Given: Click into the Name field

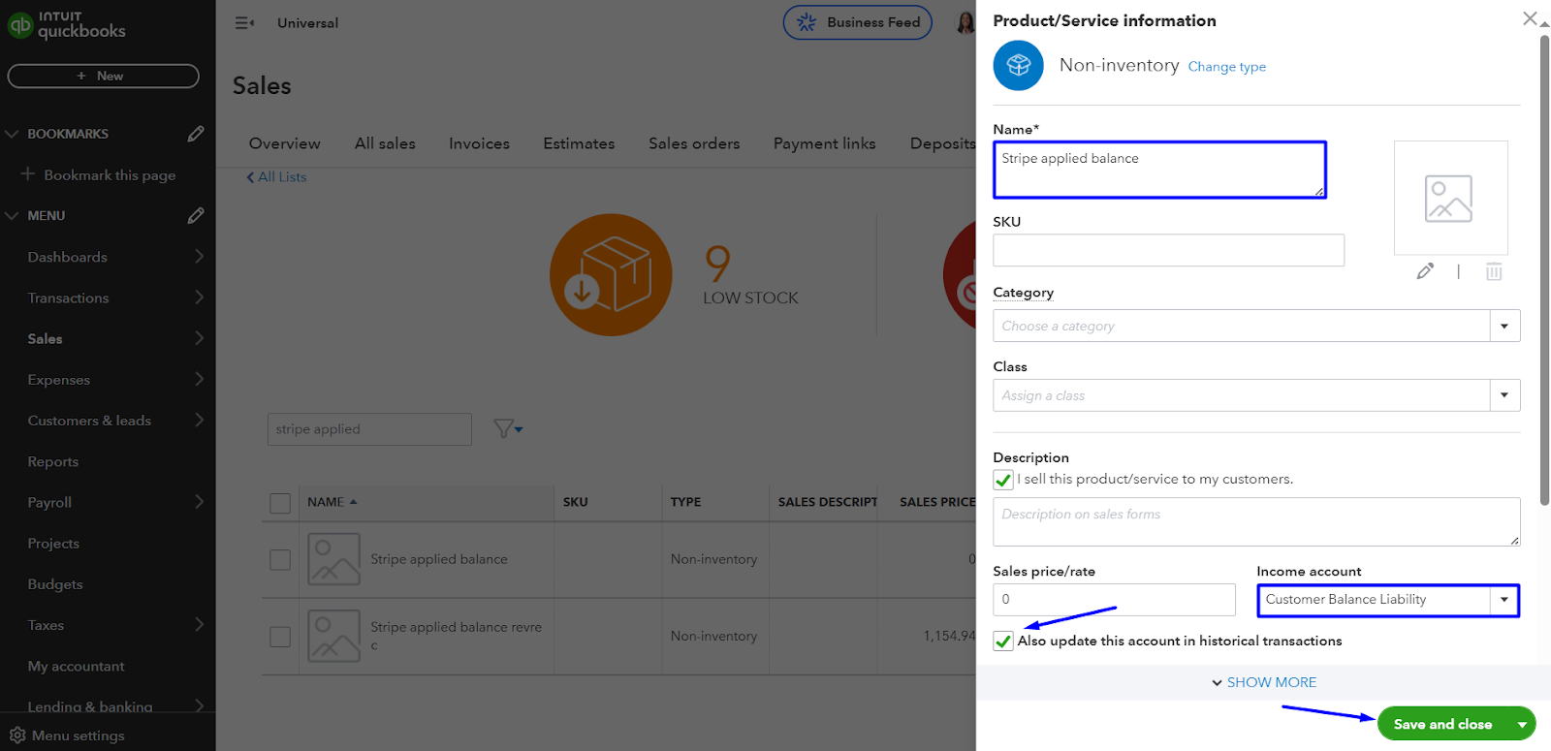Looking at the screenshot, I should [1159, 171].
